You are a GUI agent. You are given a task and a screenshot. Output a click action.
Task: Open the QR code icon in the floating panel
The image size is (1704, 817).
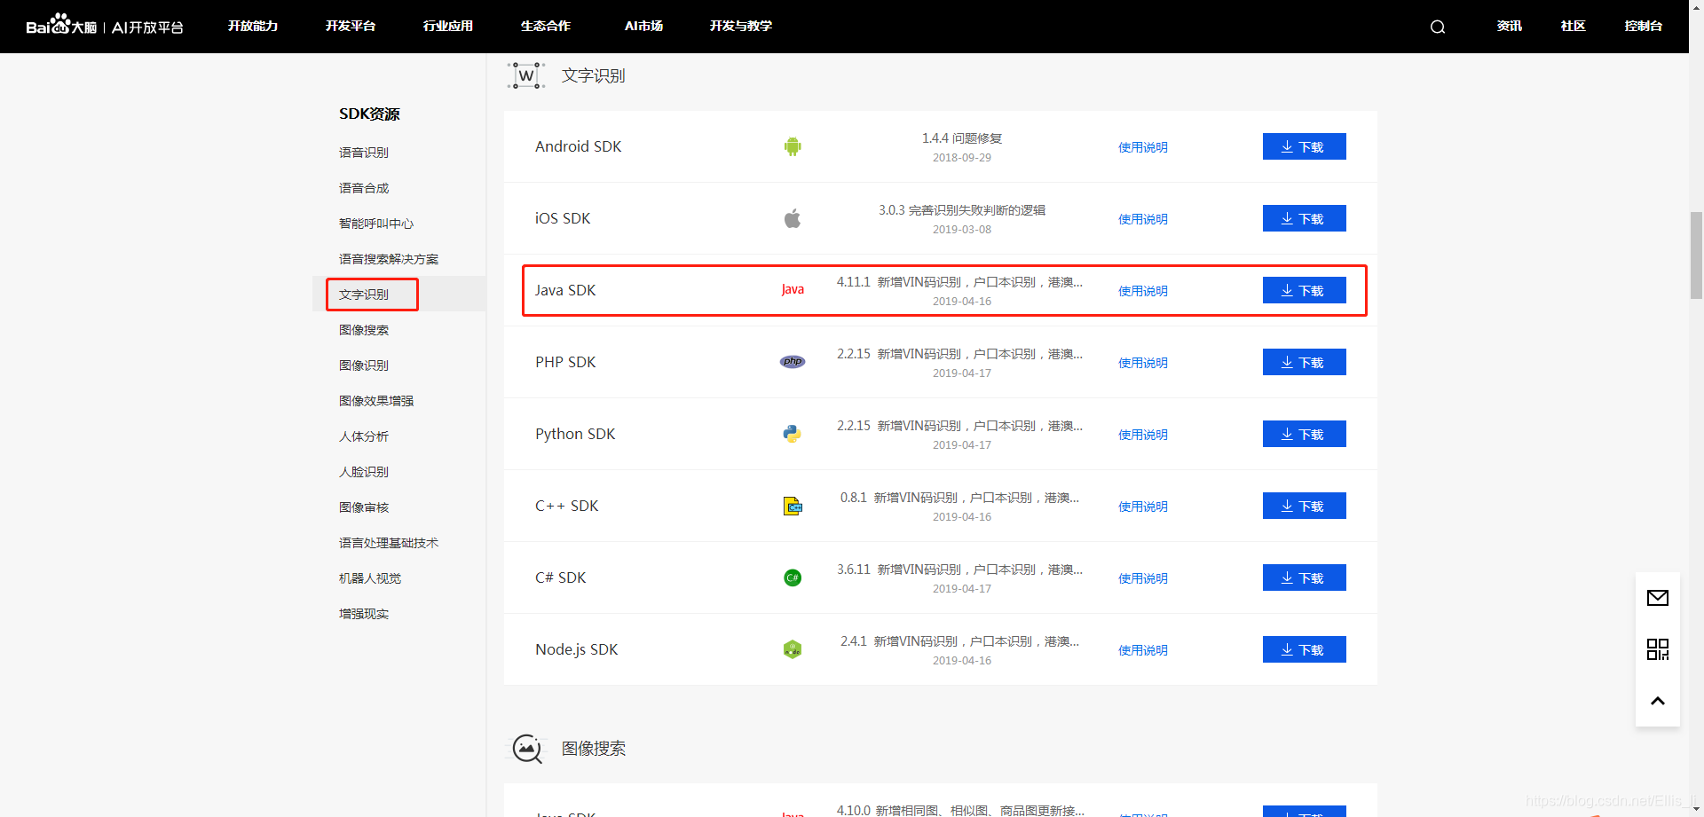coord(1658,649)
